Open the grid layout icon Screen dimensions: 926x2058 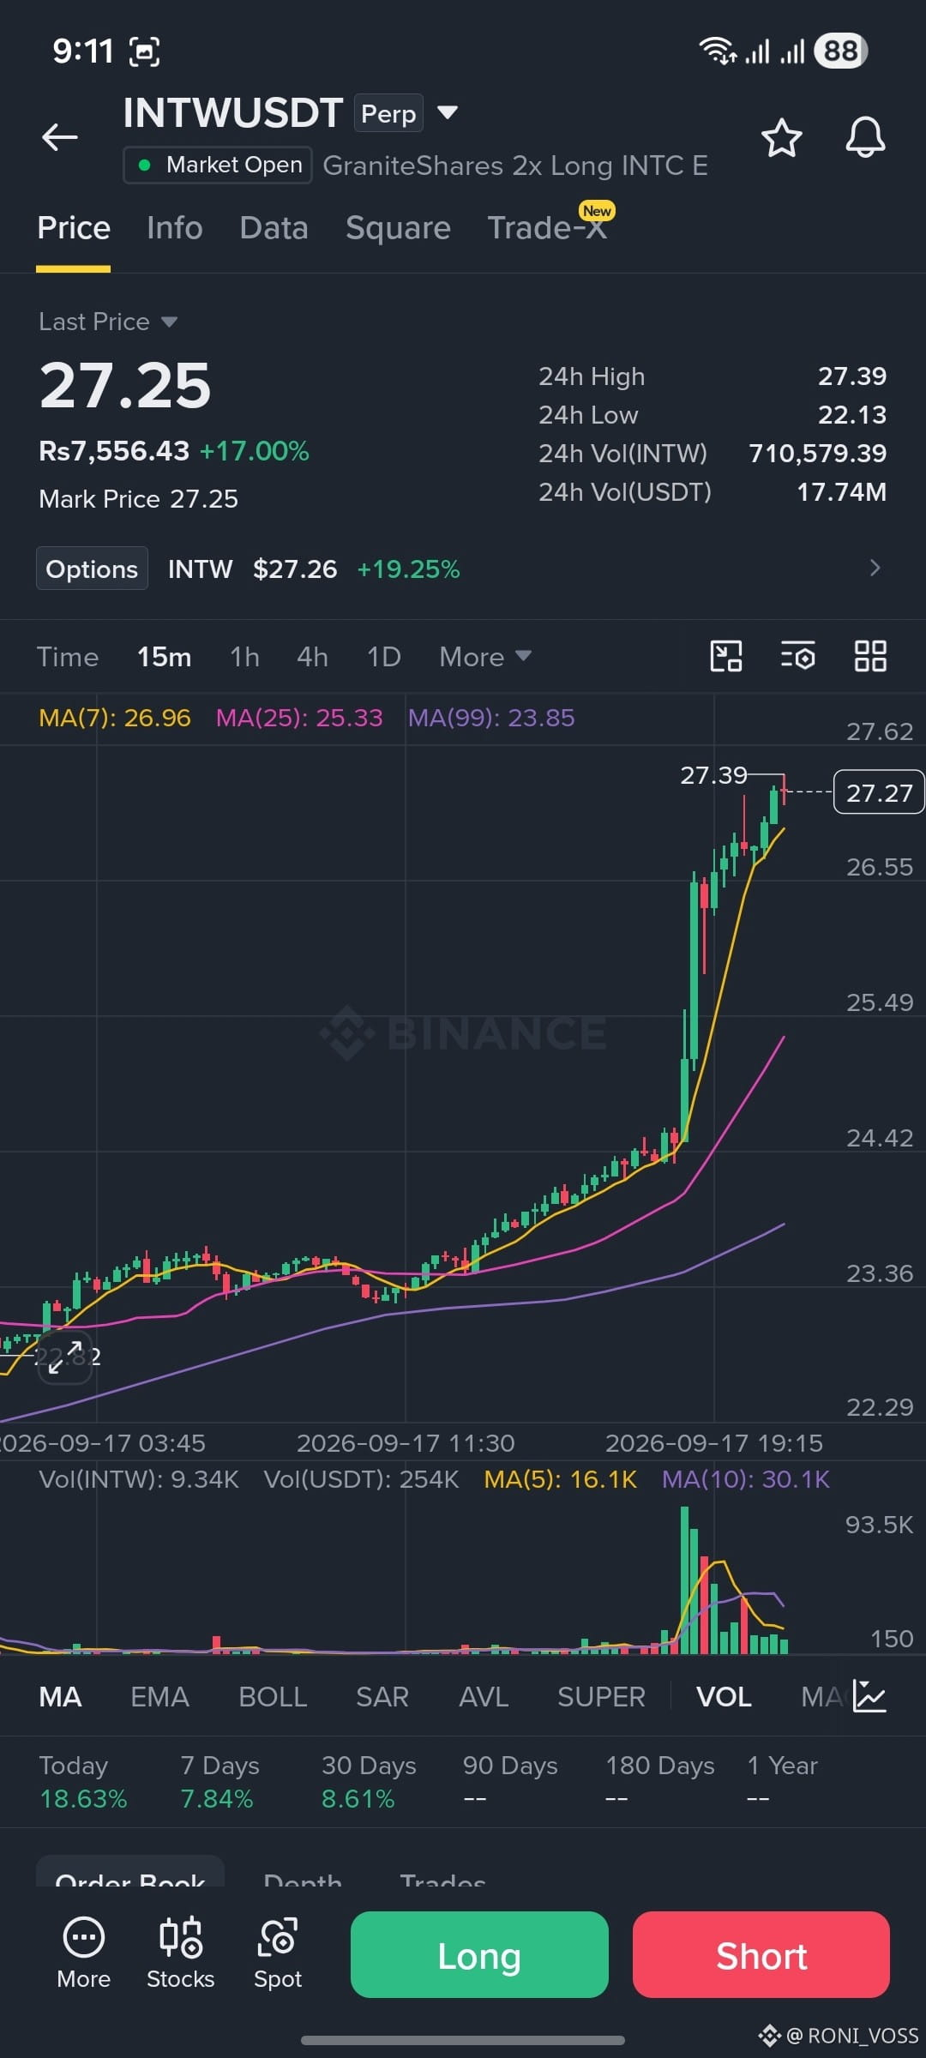pyautogui.click(x=870, y=657)
